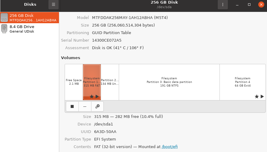Close the Disks window
This screenshot has width=267, height=152.
[x=261, y=5]
